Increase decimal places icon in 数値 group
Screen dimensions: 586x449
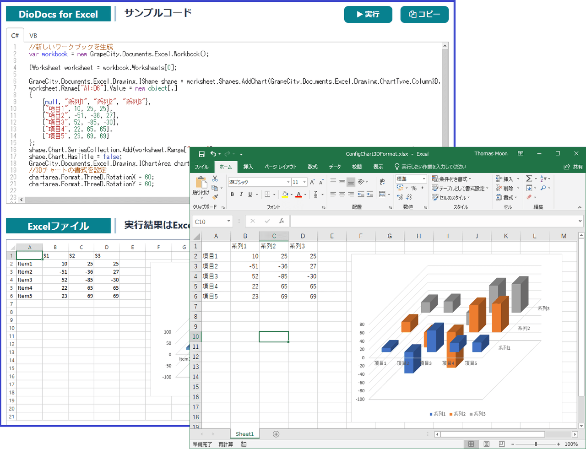coord(400,197)
